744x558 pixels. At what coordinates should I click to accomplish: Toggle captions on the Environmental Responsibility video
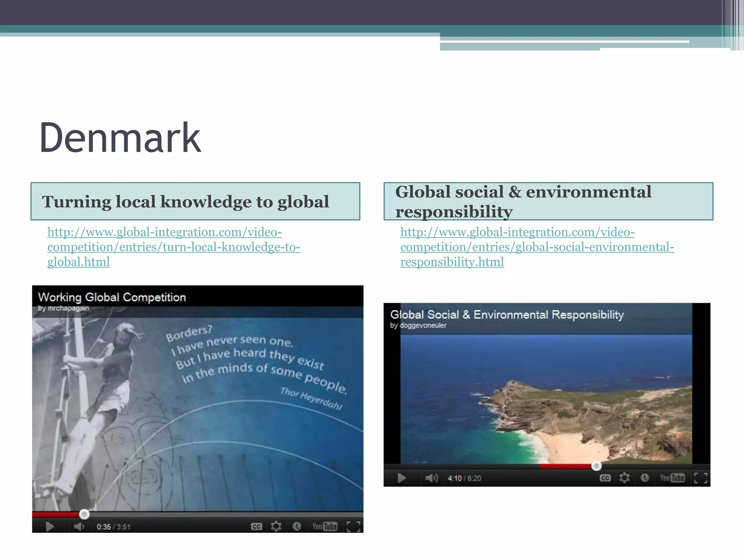coord(605,478)
